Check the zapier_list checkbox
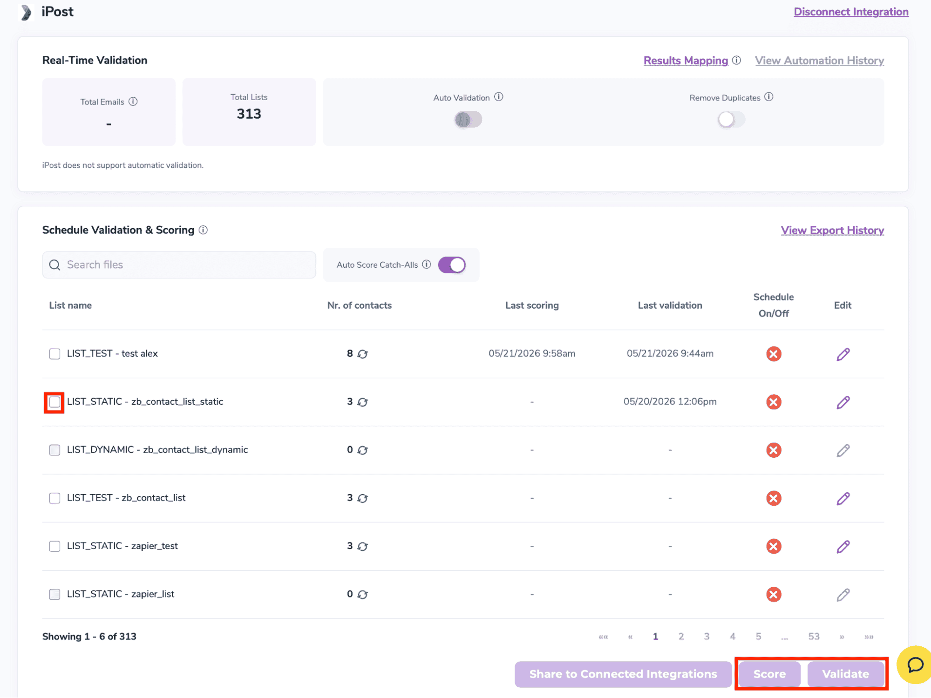The image size is (931, 698). pos(54,595)
